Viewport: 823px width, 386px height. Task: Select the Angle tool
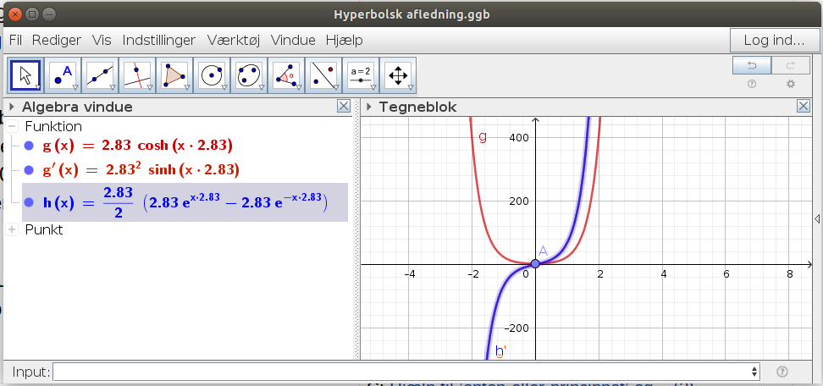[286, 76]
